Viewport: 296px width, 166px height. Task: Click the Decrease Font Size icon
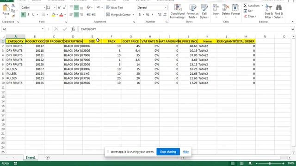(x=64, y=7)
